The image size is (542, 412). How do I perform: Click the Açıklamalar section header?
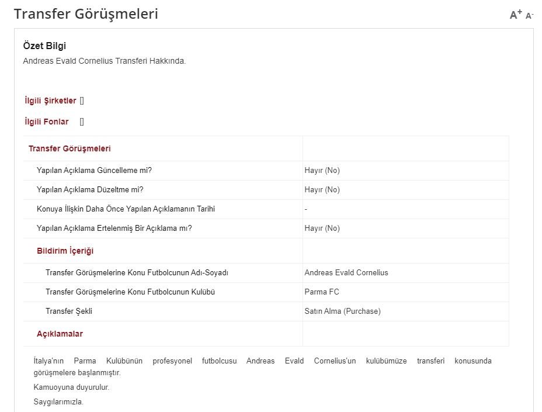point(60,334)
